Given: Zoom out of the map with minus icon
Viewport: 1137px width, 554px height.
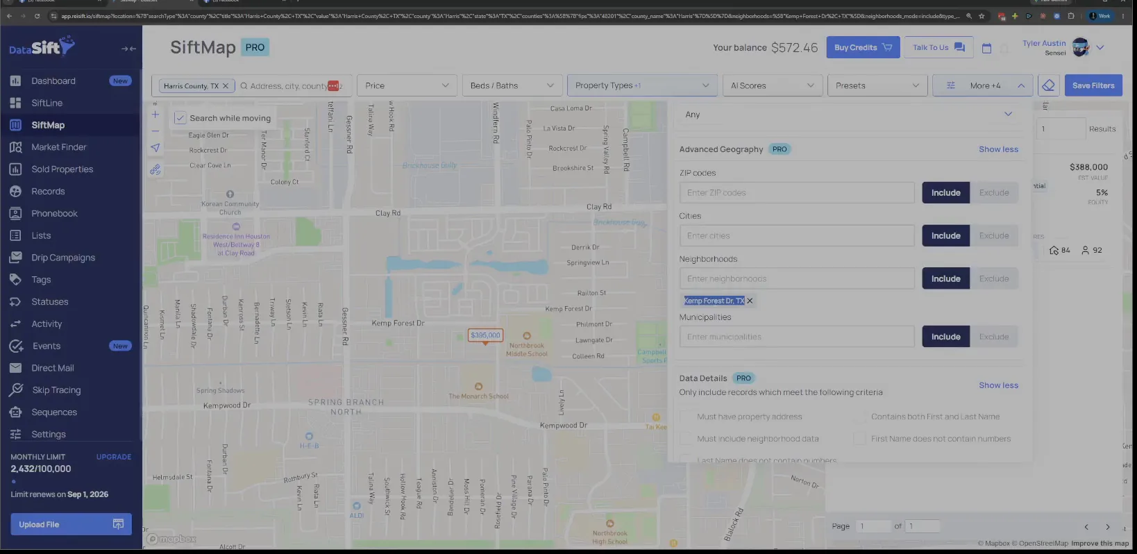Looking at the screenshot, I should coord(155,131).
